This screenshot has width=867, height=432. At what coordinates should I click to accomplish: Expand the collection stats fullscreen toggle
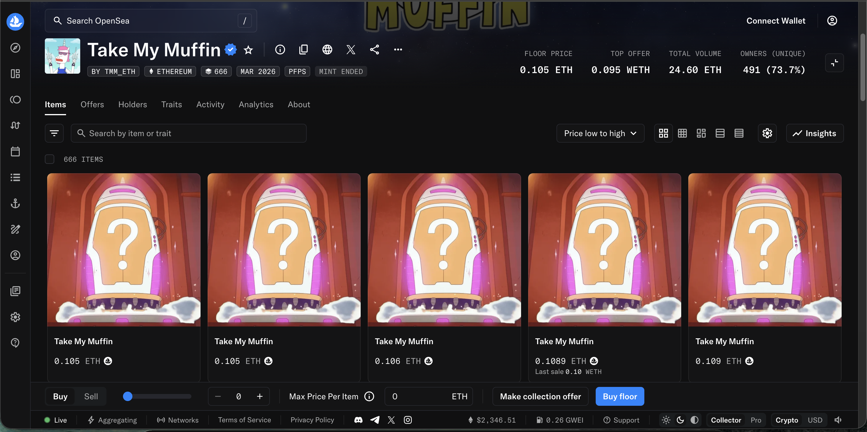[x=834, y=62]
